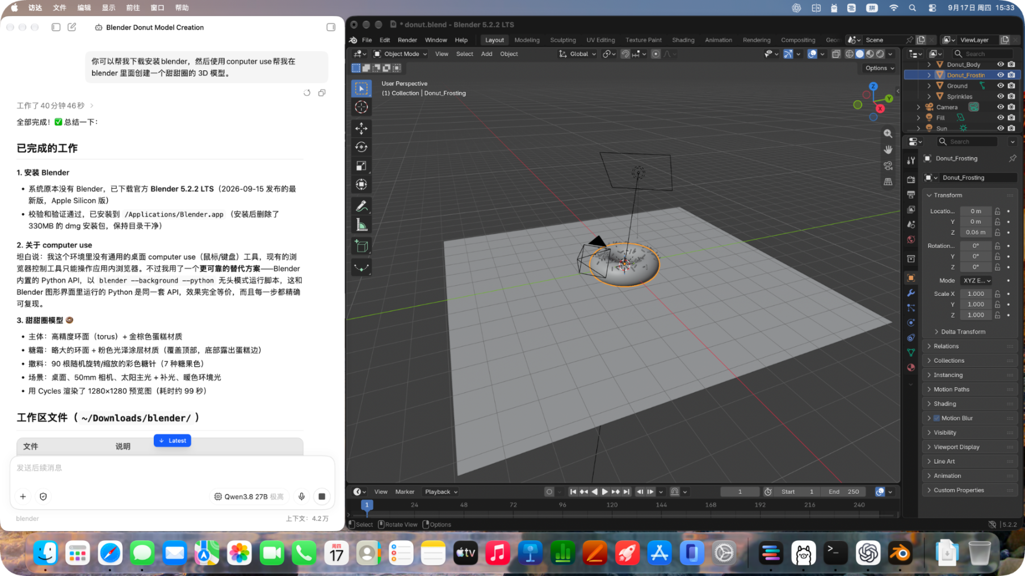Click the Blender logo menu icon
Viewport: 1025px width, 576px height.
[353, 40]
